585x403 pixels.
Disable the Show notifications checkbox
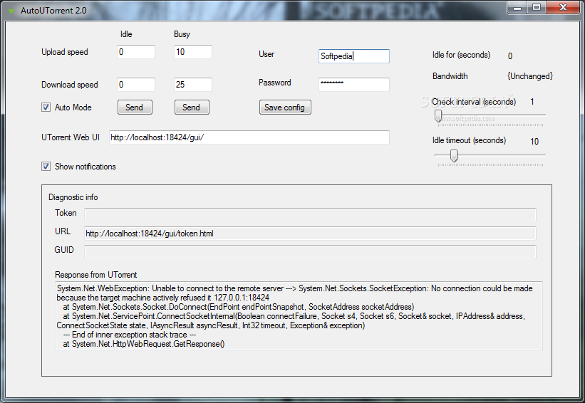[46, 167]
